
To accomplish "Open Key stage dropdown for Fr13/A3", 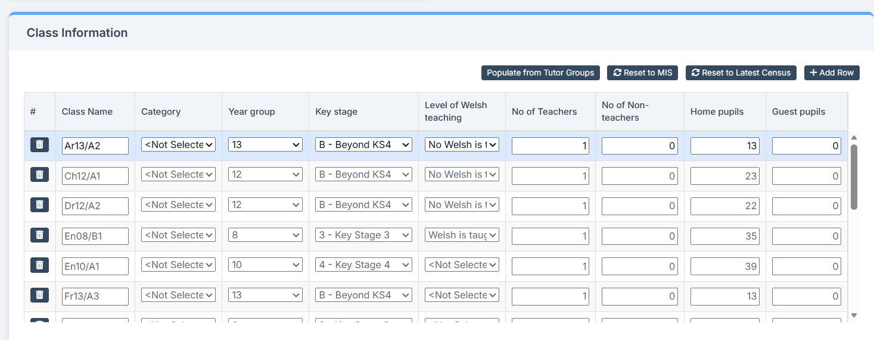I will pos(363,295).
